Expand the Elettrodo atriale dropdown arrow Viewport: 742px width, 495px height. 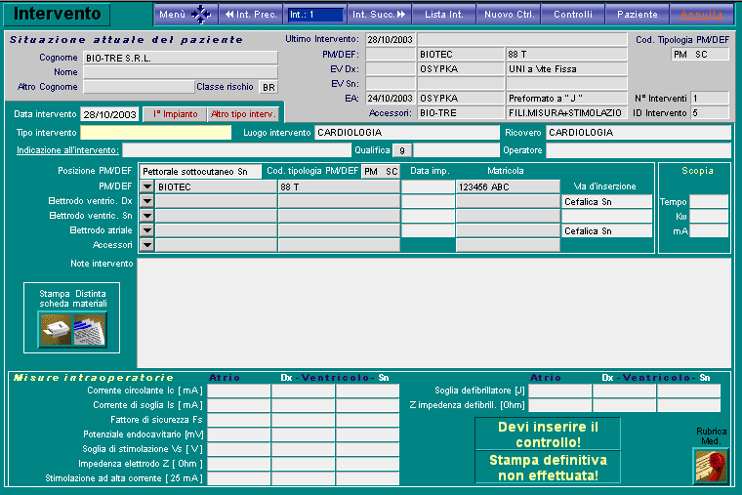[x=147, y=230]
